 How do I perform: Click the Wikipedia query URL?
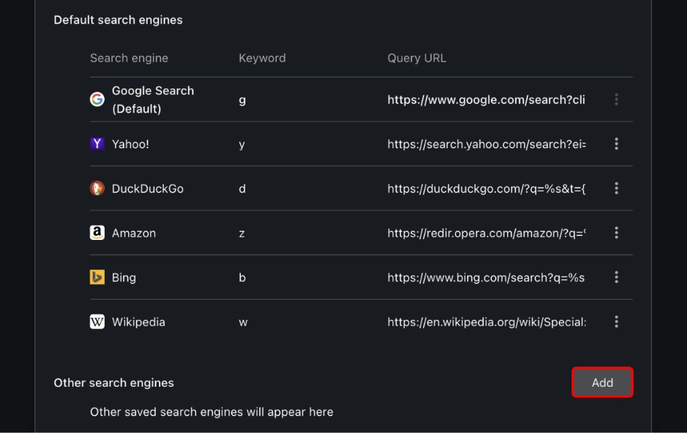pyautogui.click(x=486, y=322)
